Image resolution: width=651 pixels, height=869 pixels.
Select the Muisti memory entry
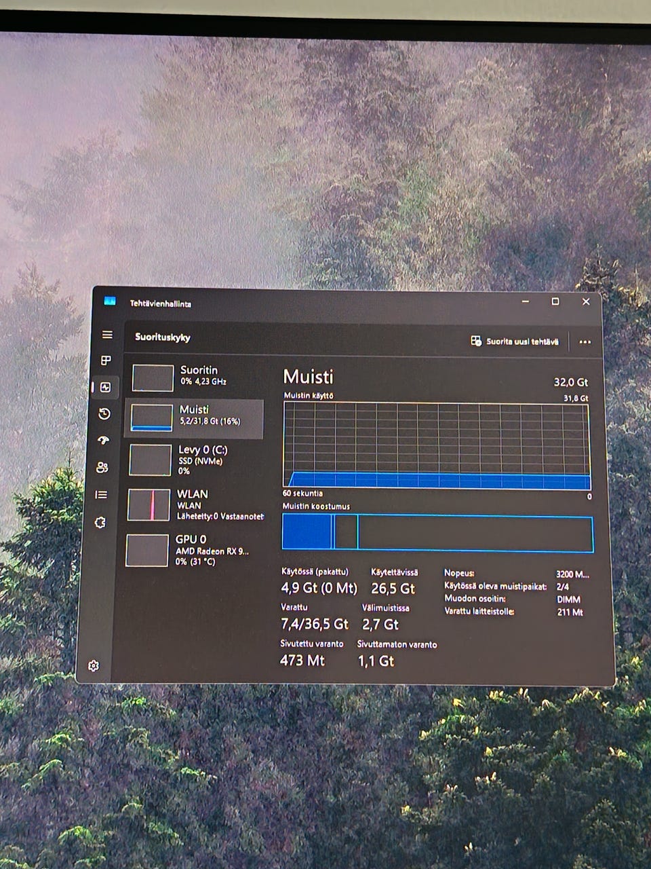(x=194, y=418)
